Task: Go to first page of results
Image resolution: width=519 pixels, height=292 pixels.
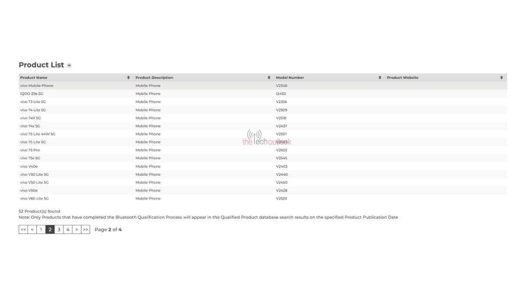Action: coord(23,230)
